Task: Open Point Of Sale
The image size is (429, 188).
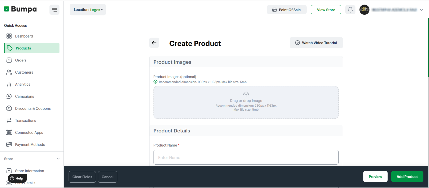Action: (x=286, y=10)
